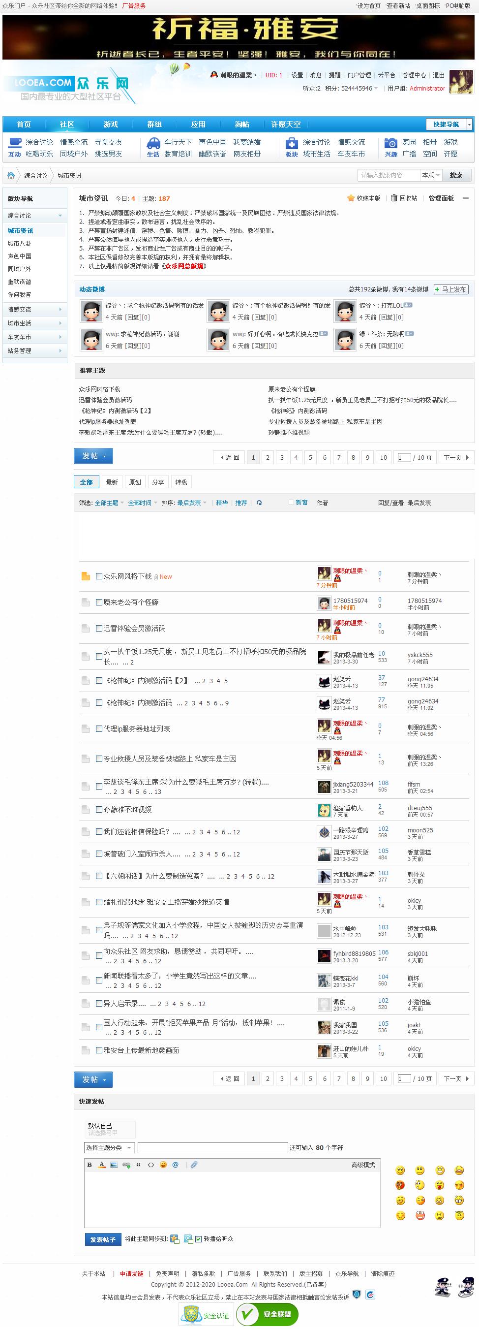Click the star icon beside 收藏本版
Screen dimensions: 479x1329
point(351,198)
